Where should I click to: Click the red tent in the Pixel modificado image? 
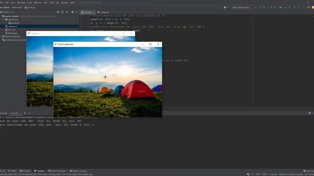pos(138,89)
